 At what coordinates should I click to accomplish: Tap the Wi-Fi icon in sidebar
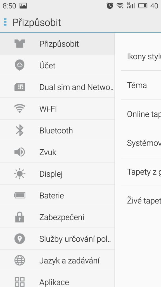pos(20,108)
